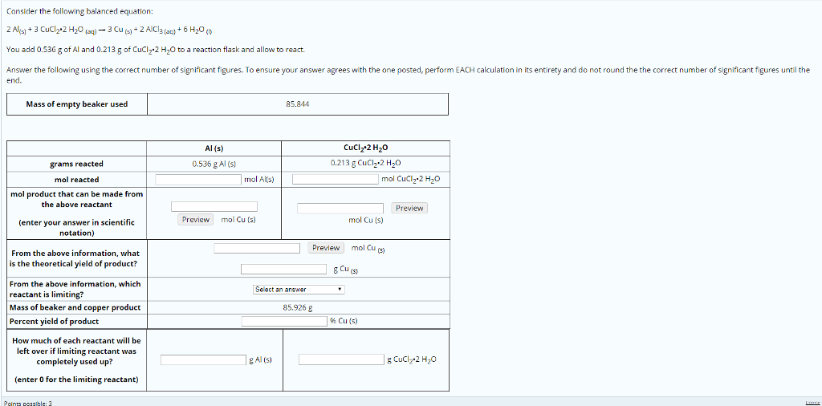The height and width of the screenshot is (406, 822).
Task: Click '(enter 0 for the limiting reactant)' note
Action: pos(76,379)
